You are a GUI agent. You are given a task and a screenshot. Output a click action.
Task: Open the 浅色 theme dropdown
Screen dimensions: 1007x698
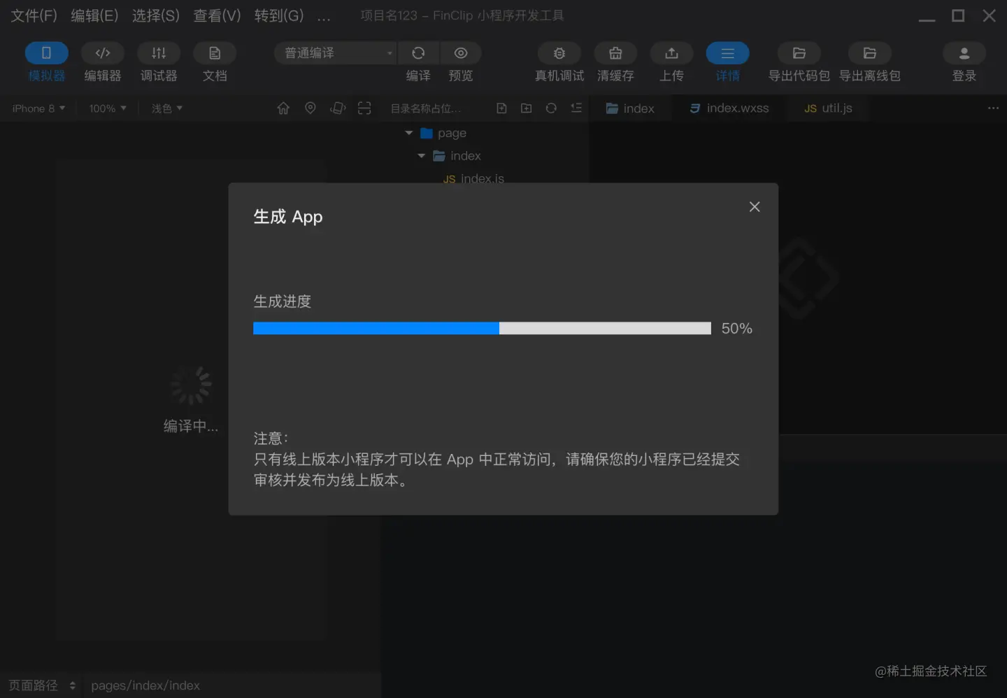click(167, 108)
